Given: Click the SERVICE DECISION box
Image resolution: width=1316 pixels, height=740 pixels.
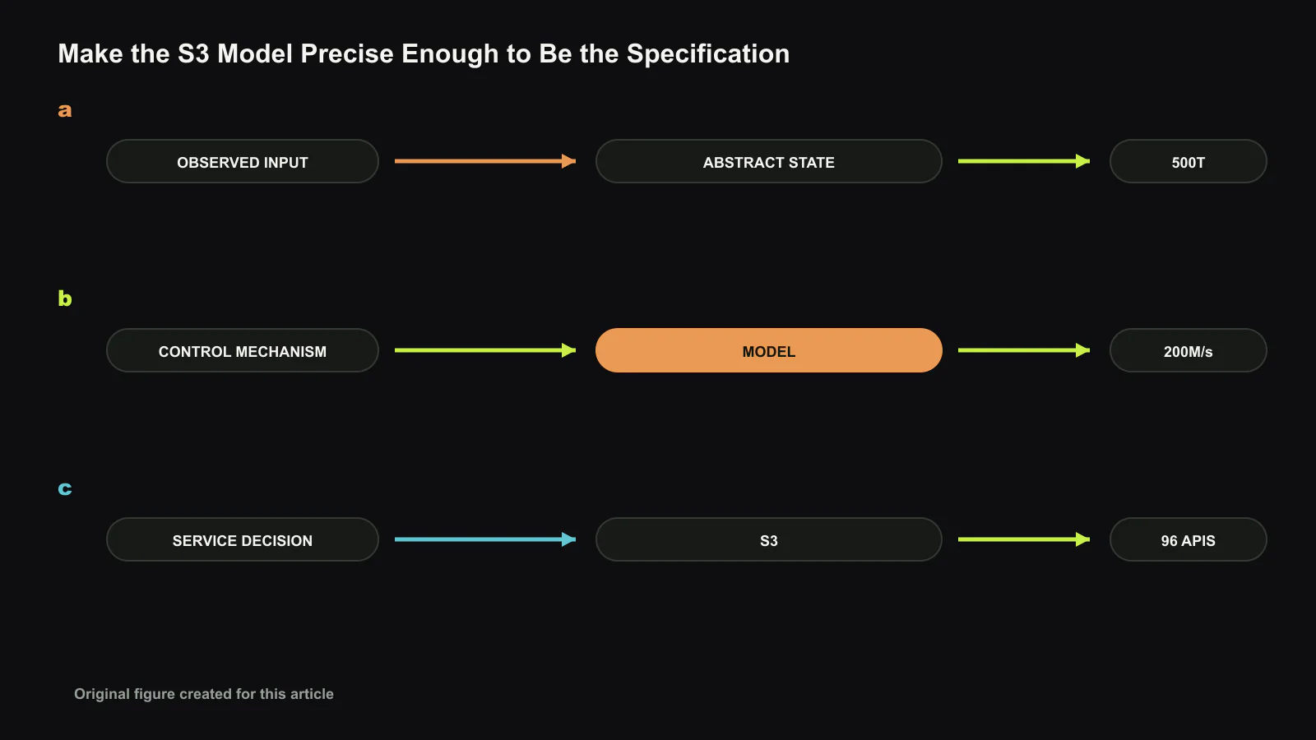Looking at the screenshot, I should pos(243,539).
